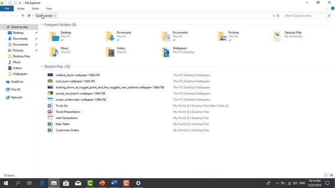Image resolution: width=335 pixels, height=188 pixels.
Task: Open Desktop Files in the navigation pane
Action: [x=21, y=56]
